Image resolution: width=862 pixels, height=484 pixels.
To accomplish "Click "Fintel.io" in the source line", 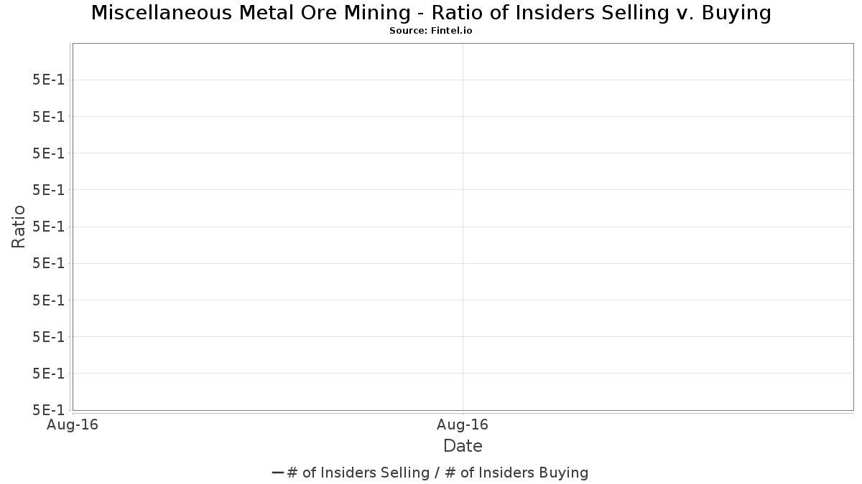I will (452, 31).
